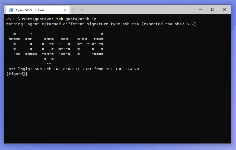Click the 'Last login:' text
Screen dimensions: 236x150
click(x=19, y=69)
